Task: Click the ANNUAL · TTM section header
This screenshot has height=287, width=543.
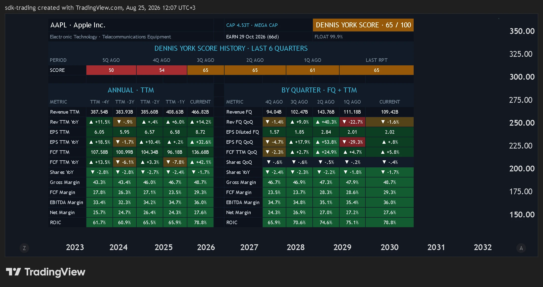Action: [131, 90]
